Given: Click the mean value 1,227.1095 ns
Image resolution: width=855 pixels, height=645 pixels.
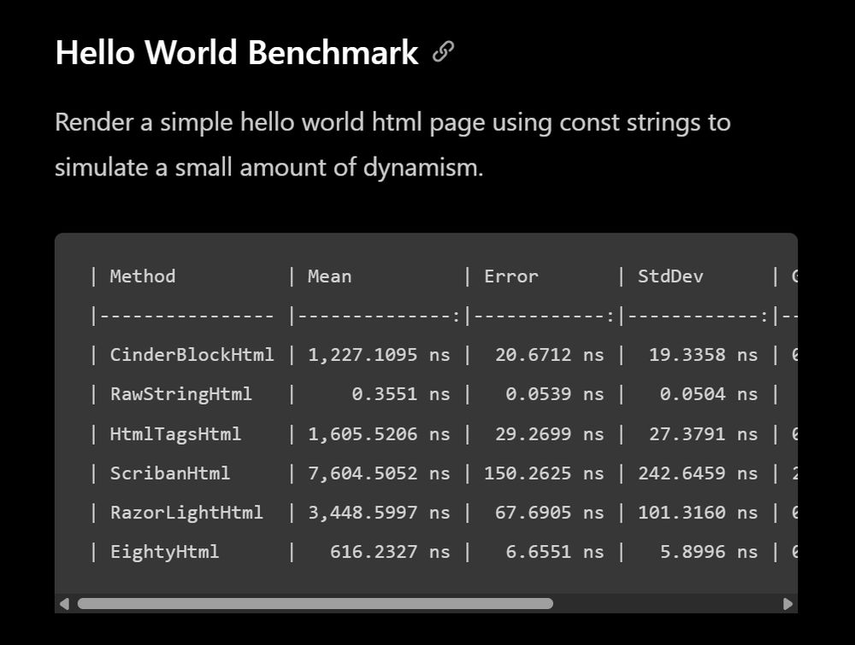Looking at the screenshot, I should pos(379,355).
